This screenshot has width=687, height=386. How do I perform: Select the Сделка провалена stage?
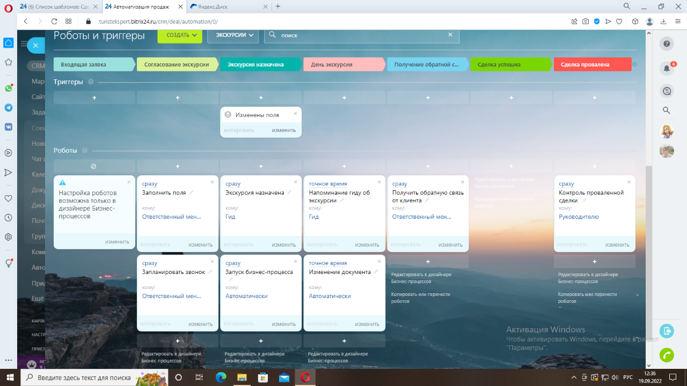[x=592, y=64]
